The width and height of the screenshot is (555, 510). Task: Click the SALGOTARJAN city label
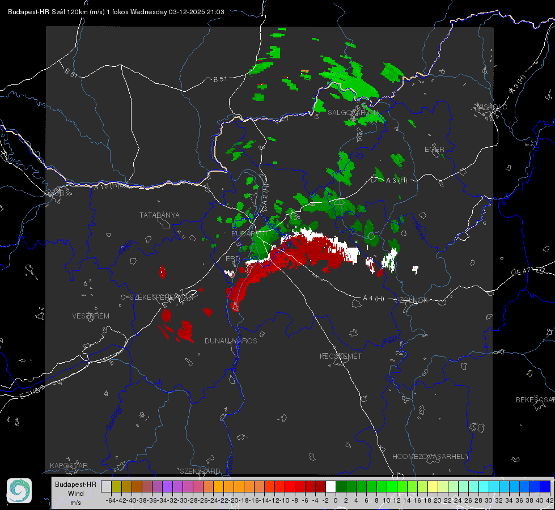tap(353, 113)
